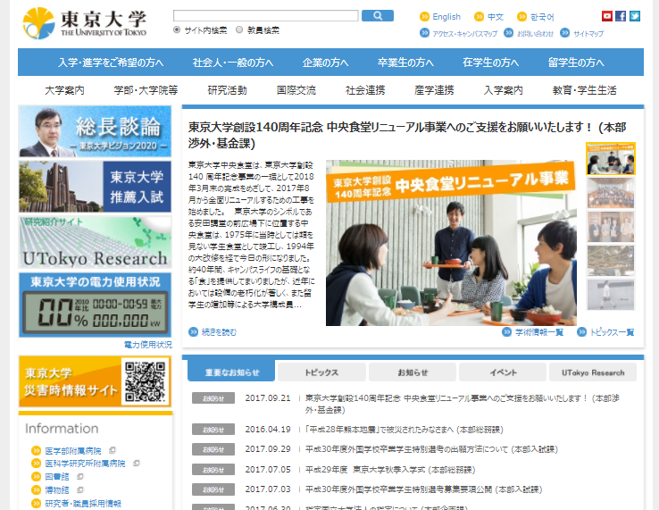Click お知らせ badge for 2017.09.21 entry
This screenshot has height=510, width=659.
[213, 398]
